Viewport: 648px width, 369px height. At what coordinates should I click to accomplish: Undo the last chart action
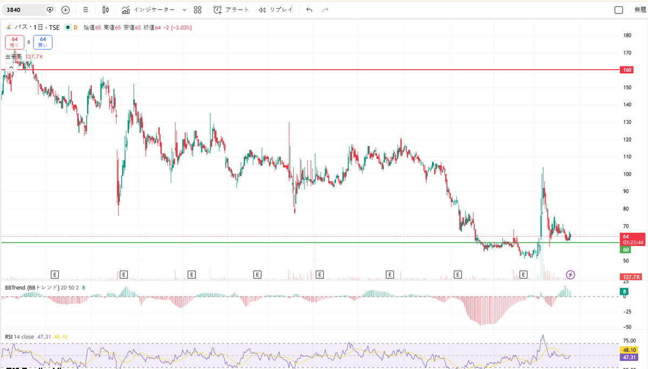[x=309, y=10]
